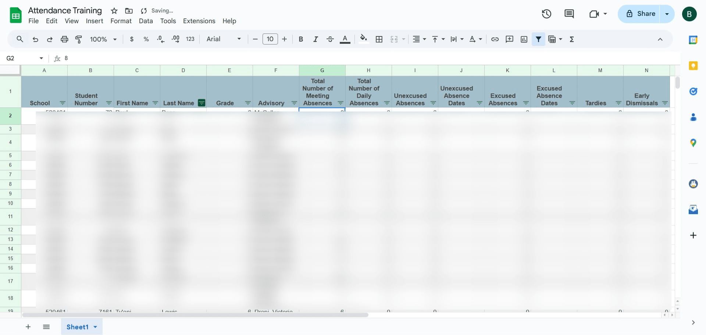The height and width of the screenshot is (335, 706).
Task: Expand the zoom 100% dropdown
Action: 103,39
